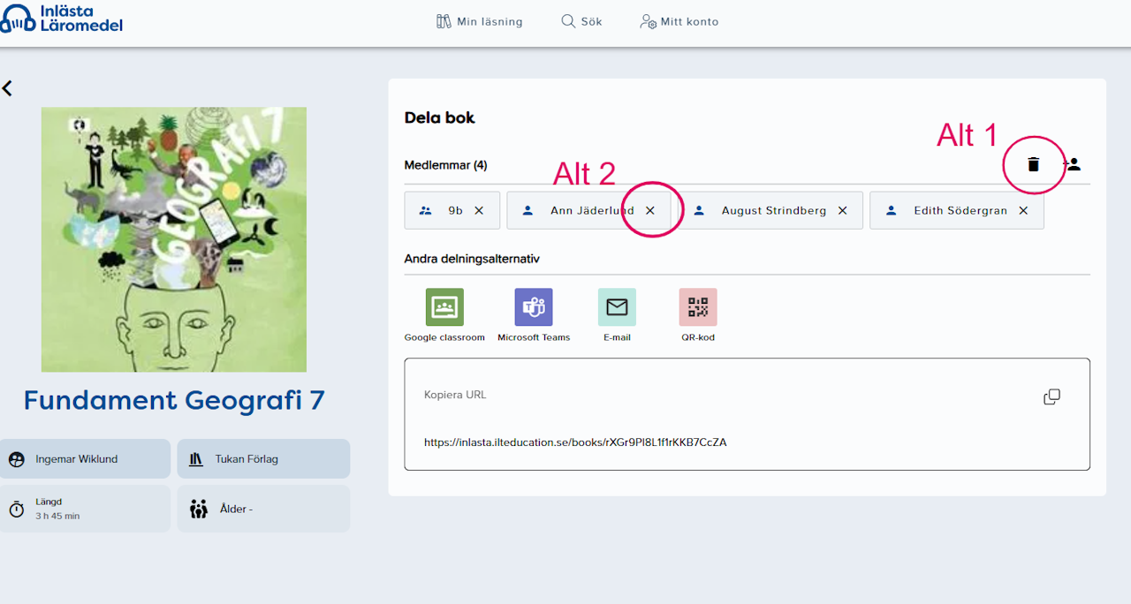
Task: Open Min läsning in the top menu
Action: coord(480,21)
